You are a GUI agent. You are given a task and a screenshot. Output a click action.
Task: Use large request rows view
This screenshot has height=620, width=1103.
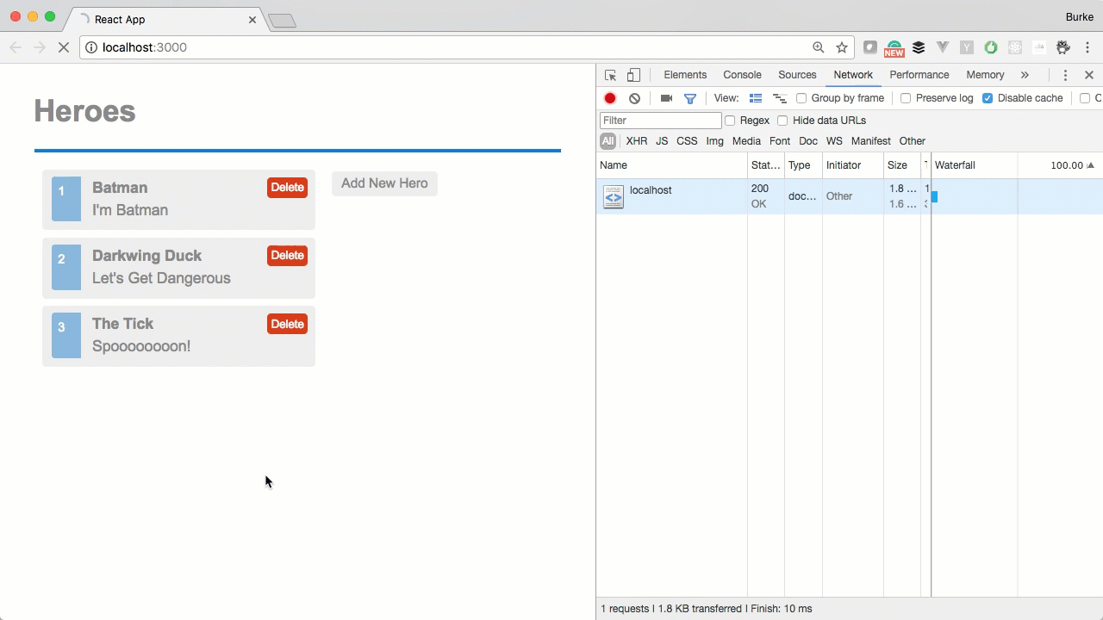pyautogui.click(x=756, y=98)
